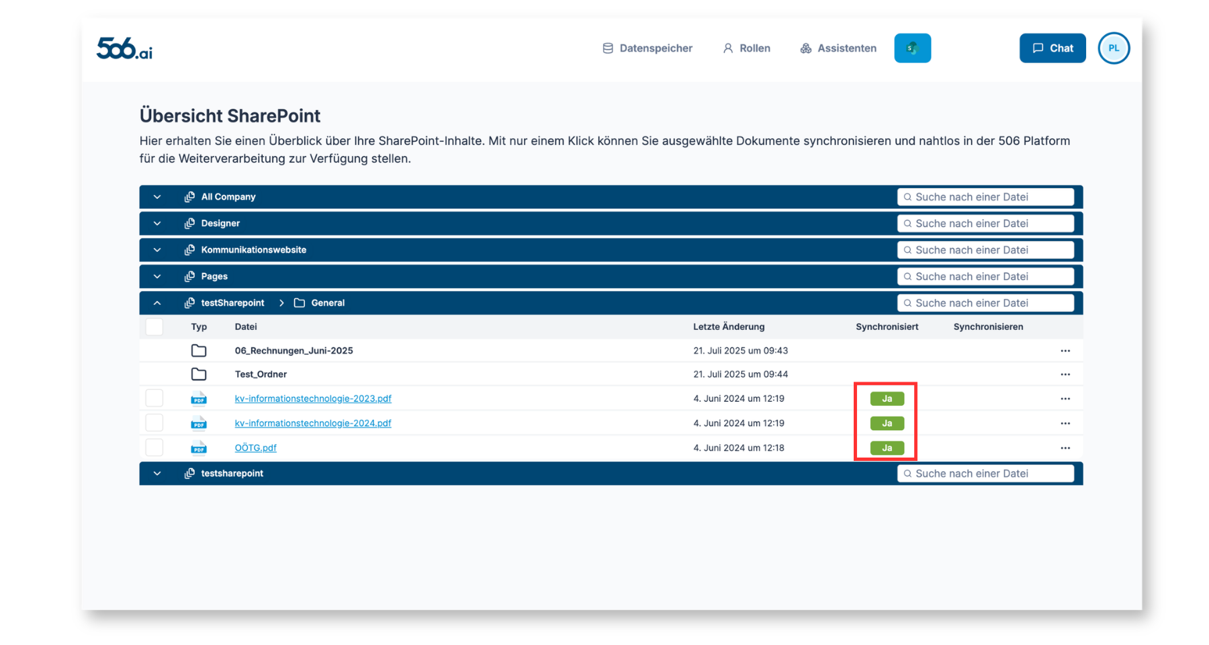Open the Datenspeicher menu

tap(647, 48)
